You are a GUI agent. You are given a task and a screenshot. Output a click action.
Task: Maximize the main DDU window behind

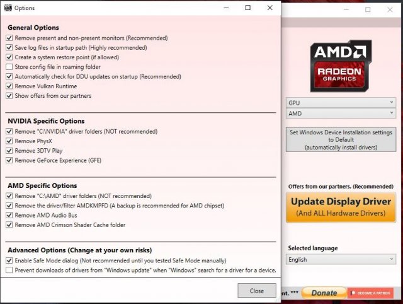coord(368,9)
